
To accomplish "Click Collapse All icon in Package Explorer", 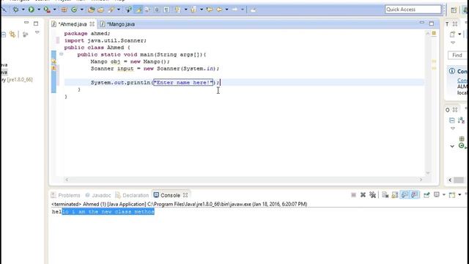I will coord(4,34).
